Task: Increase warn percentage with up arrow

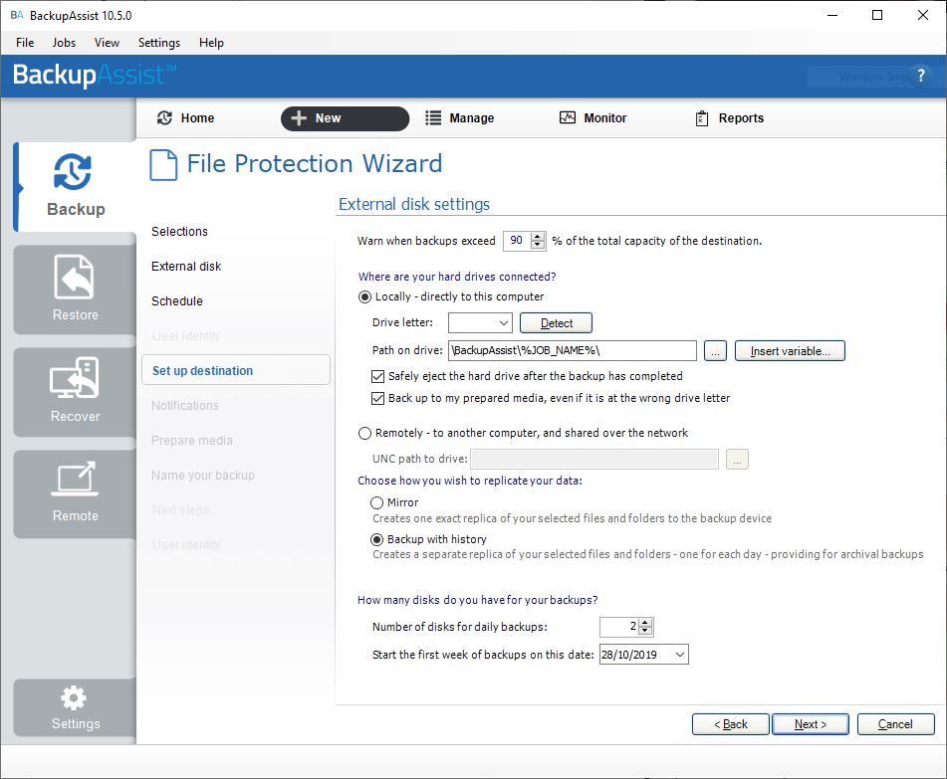Action: (x=538, y=237)
